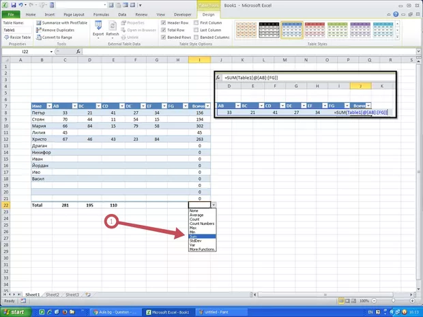423x317 pixels.
Task: Click the formula bar fx icon
Action: 79,51
